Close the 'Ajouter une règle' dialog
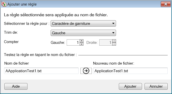This screenshot has height=94, width=172. 166,4
